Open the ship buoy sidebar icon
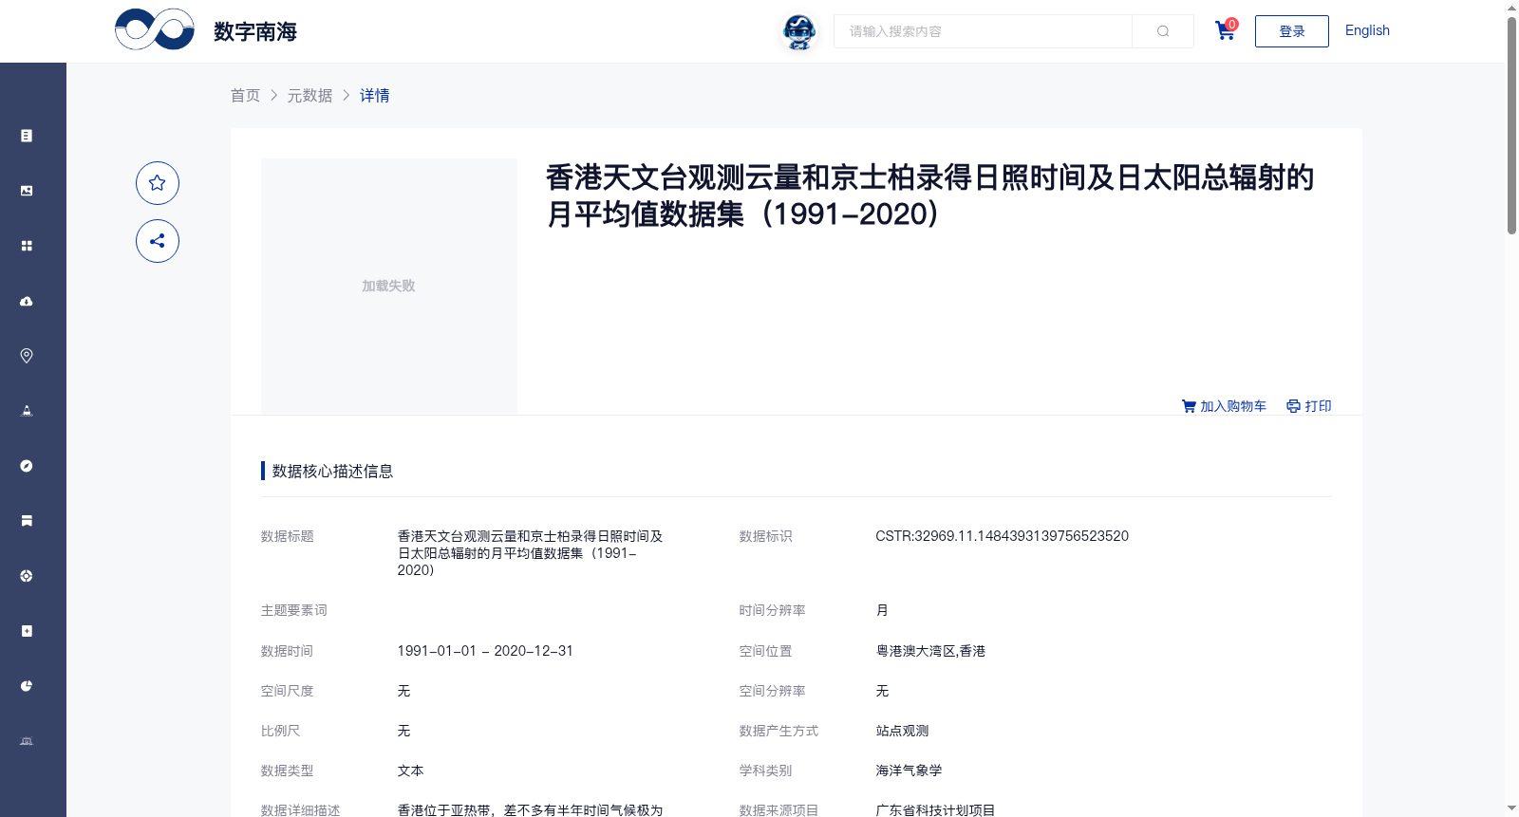Screen dimensions: 1519x817 point(27,411)
